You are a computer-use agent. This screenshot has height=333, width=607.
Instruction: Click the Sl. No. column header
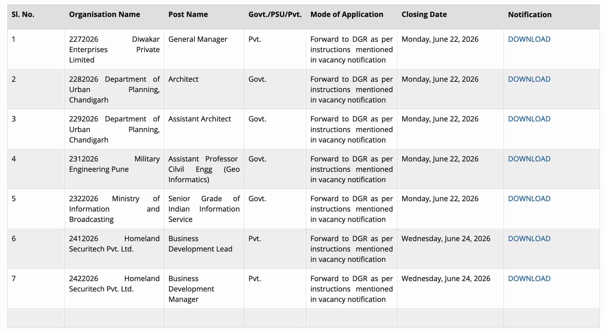[23, 14]
